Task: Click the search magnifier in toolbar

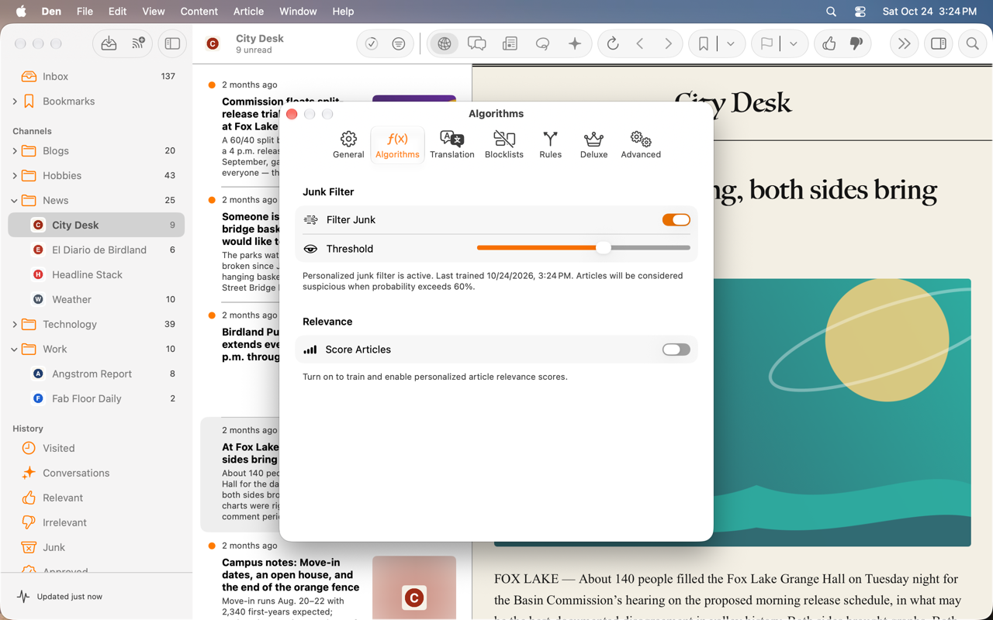Action: coord(972,44)
